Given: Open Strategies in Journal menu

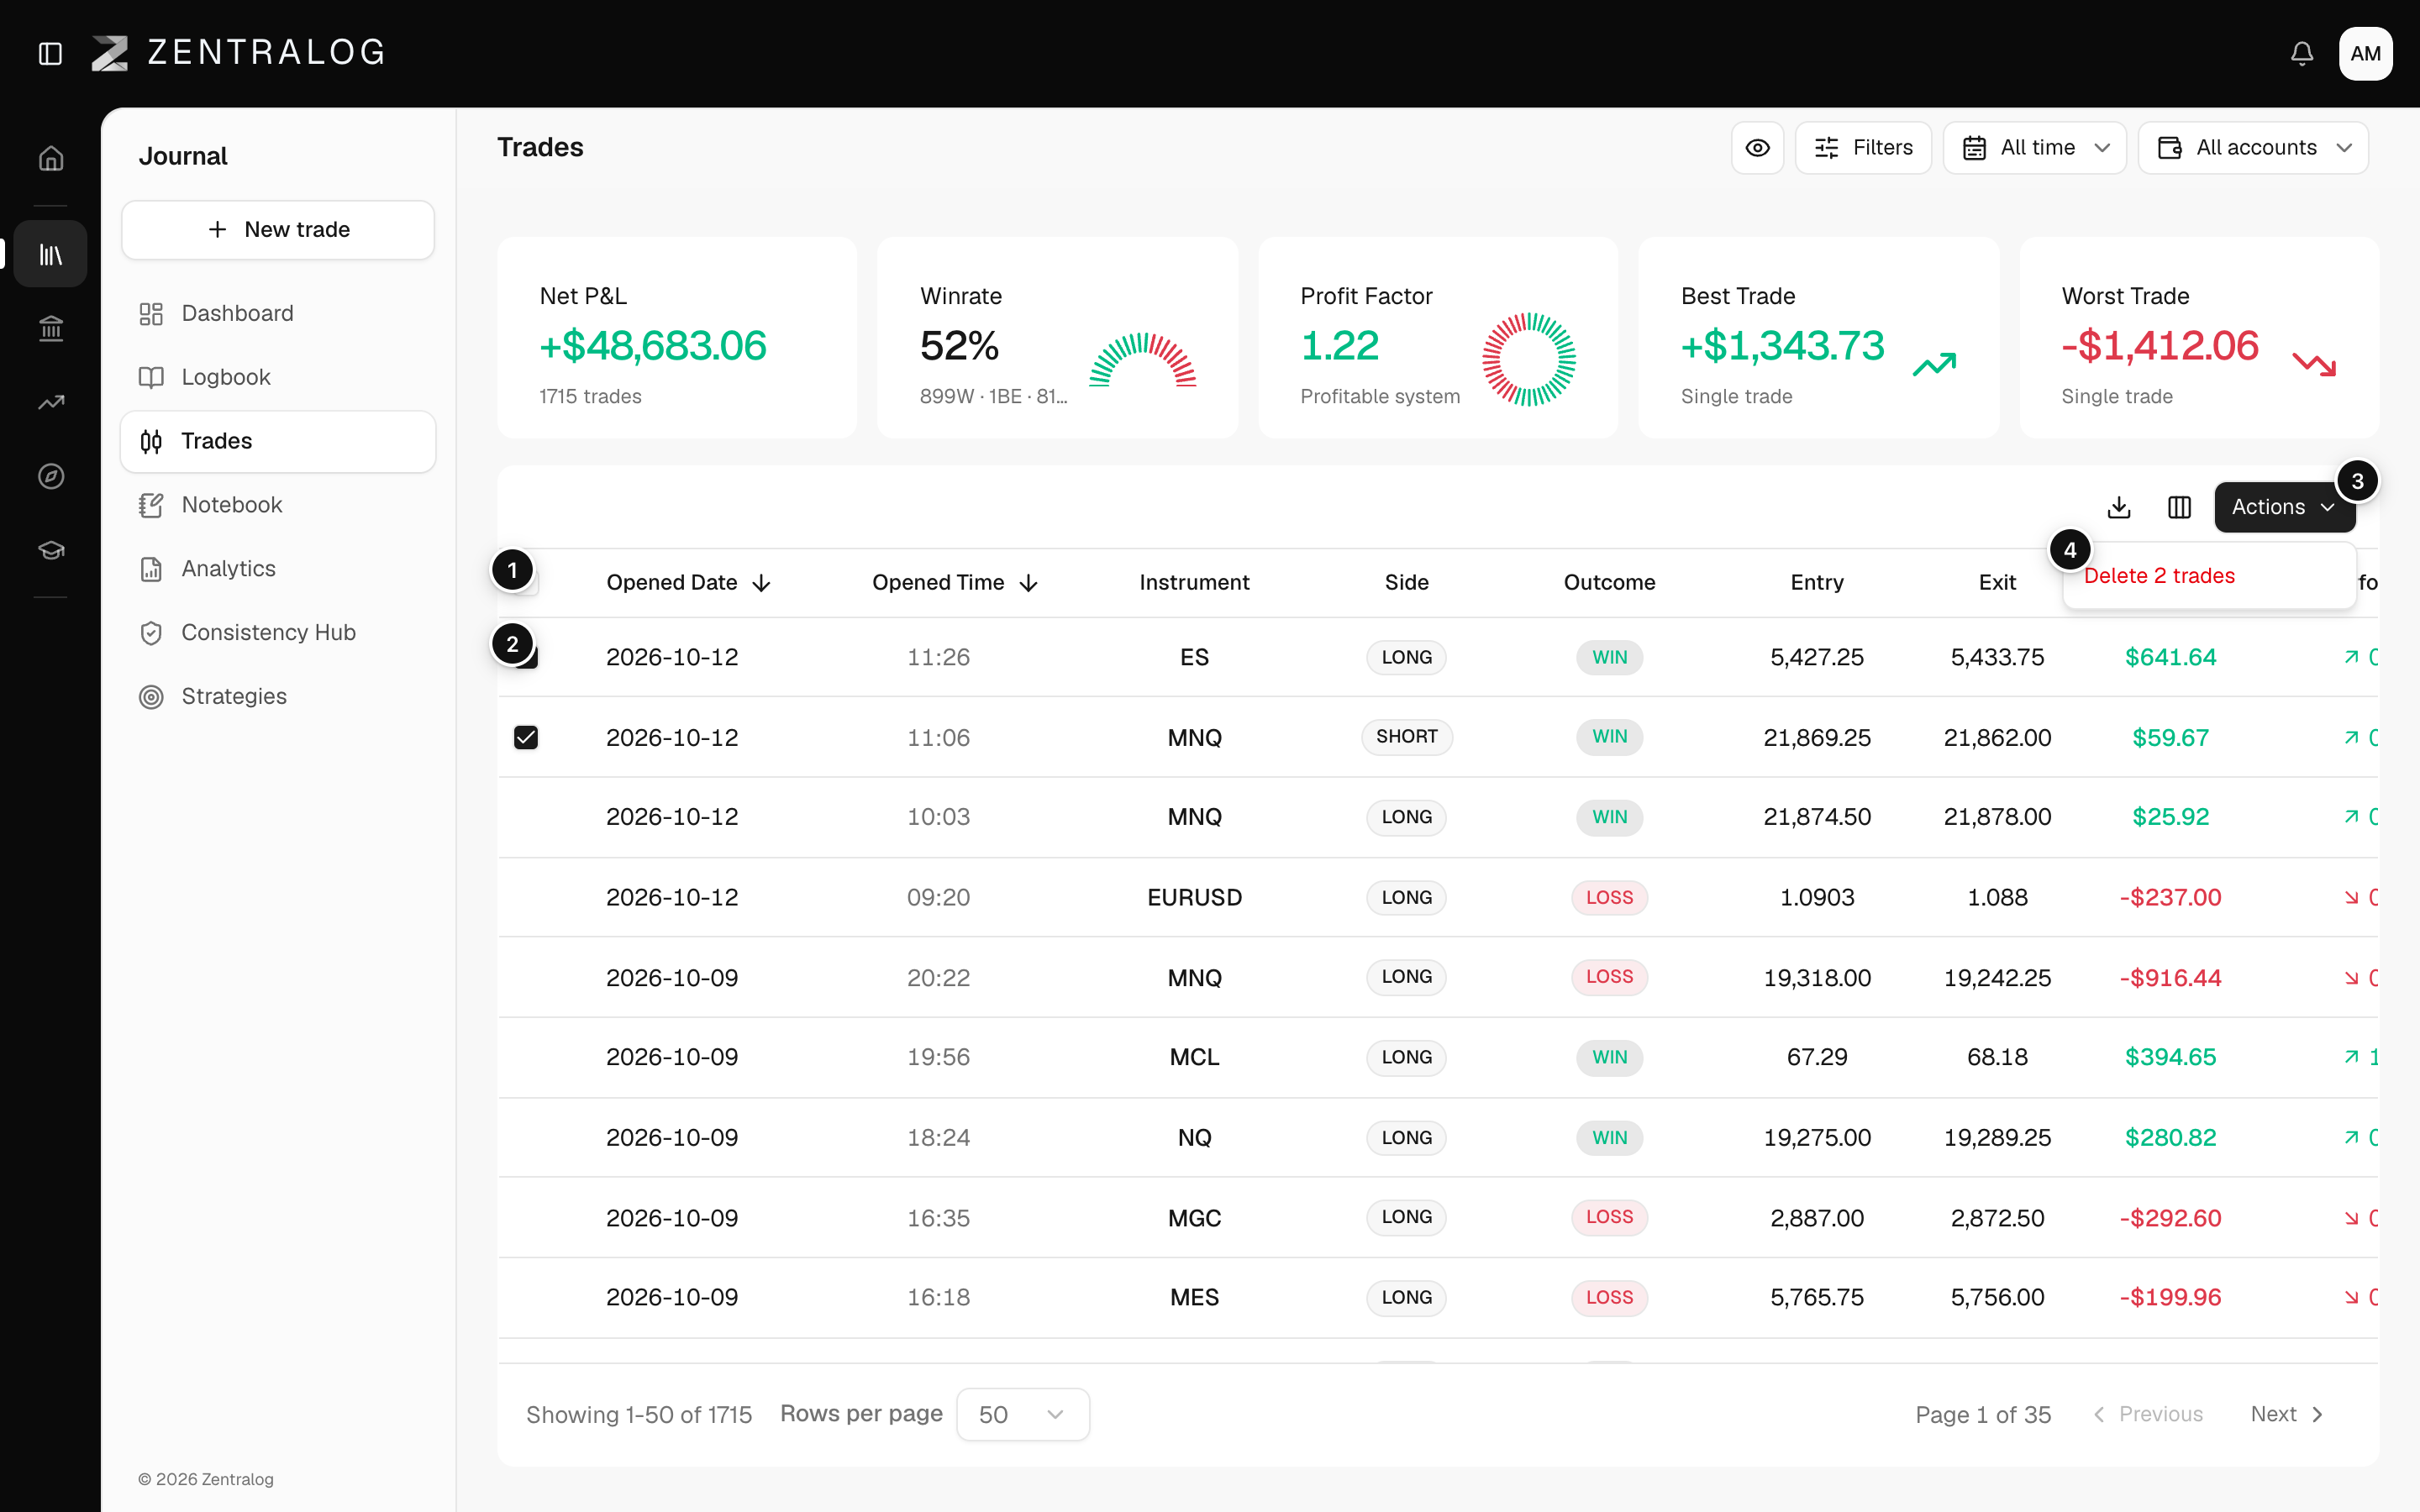Looking at the screenshot, I should point(278,697).
